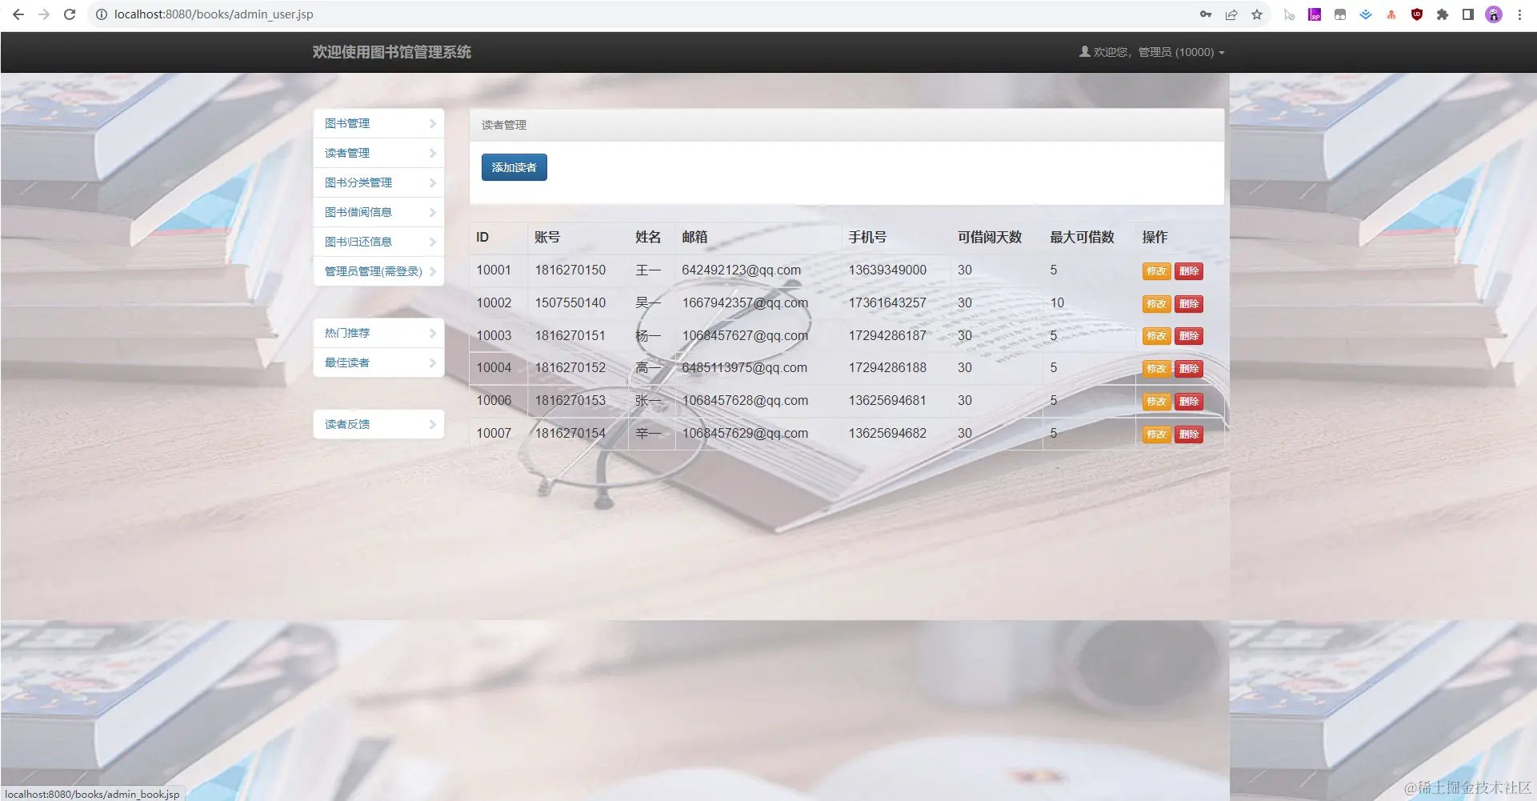The height and width of the screenshot is (801, 1537).
Task: Open 管理员管理(需登录) menu item
Action: coord(378,271)
